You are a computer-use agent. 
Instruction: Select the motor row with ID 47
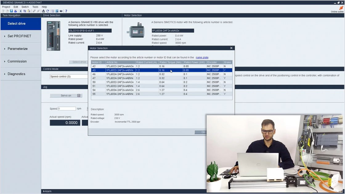[162, 78]
